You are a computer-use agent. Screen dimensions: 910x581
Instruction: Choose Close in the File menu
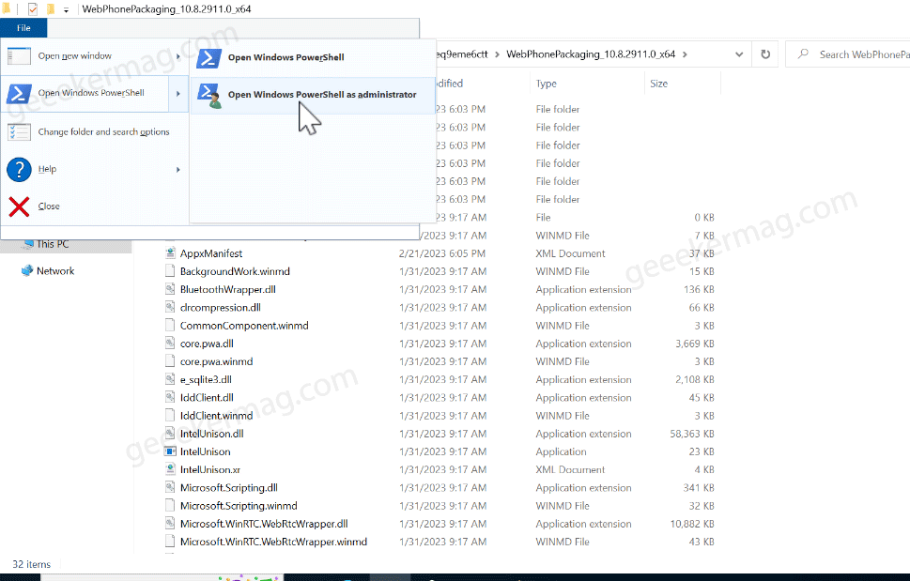[x=95, y=206]
